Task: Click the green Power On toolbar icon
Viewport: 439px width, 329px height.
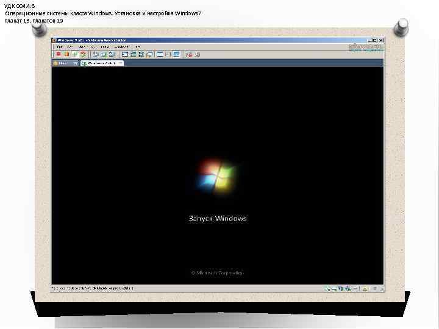Action: (75, 54)
